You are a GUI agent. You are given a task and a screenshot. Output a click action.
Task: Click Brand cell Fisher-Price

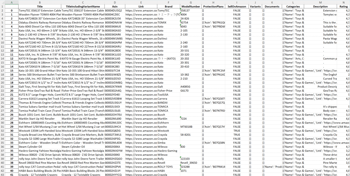point(169,91)
